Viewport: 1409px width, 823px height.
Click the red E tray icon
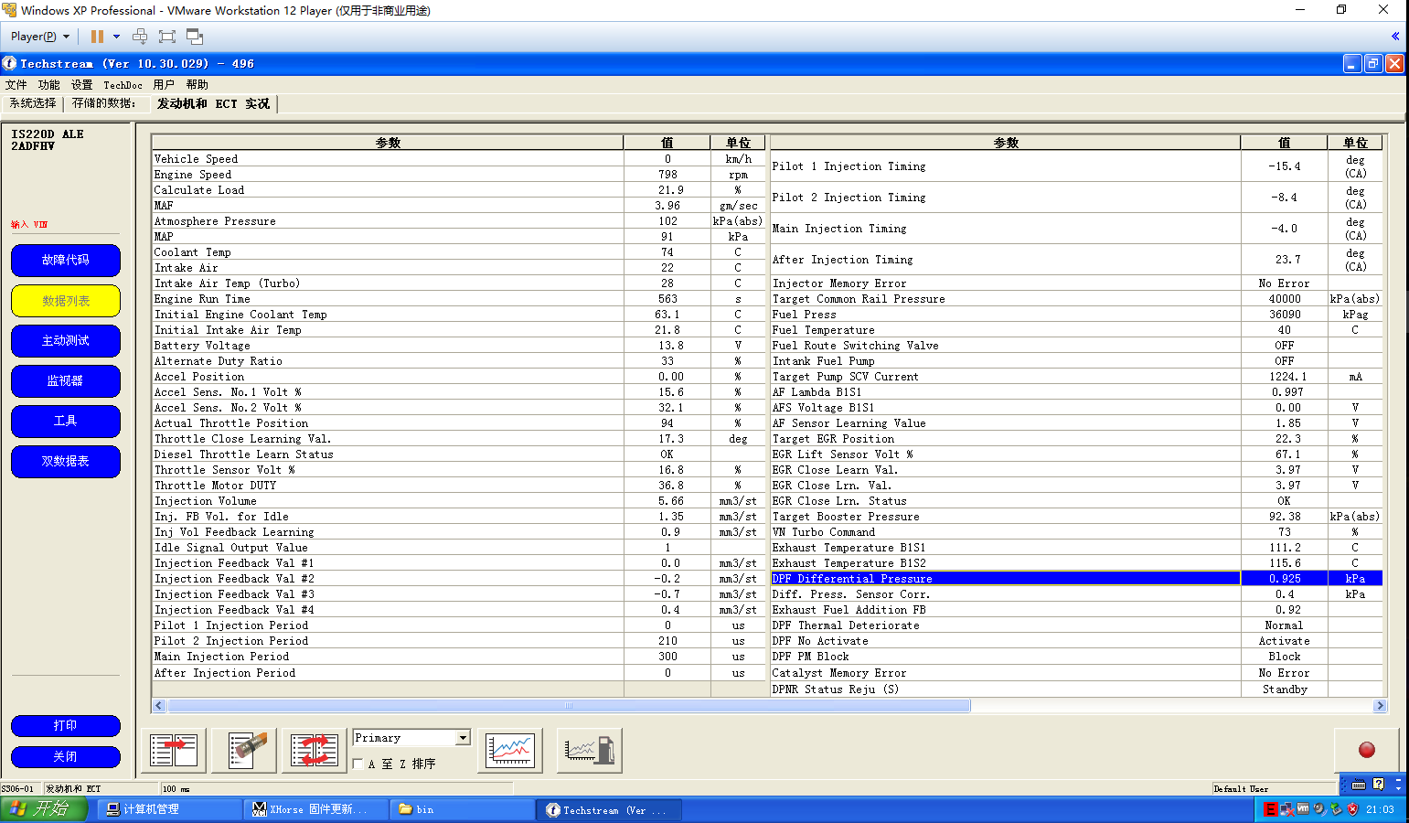1270,809
